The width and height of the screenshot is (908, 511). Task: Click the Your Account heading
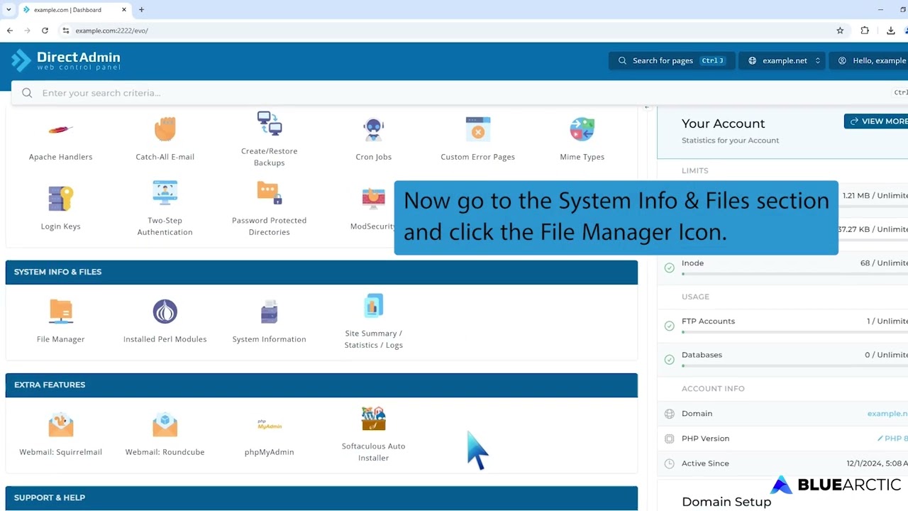click(x=723, y=123)
